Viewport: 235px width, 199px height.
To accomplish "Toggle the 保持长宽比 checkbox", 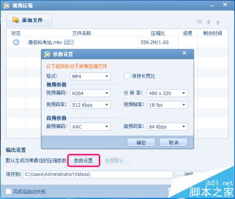I will pyautogui.click(x=127, y=76).
